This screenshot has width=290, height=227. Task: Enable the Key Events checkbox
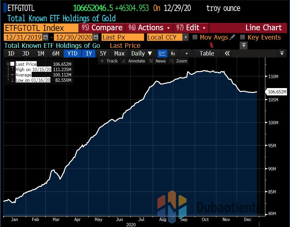click(x=242, y=37)
